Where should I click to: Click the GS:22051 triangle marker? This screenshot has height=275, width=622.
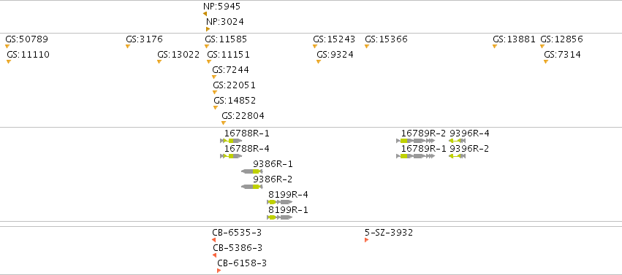(x=215, y=93)
